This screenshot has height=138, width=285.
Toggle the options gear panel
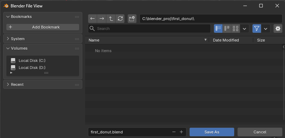(x=278, y=29)
